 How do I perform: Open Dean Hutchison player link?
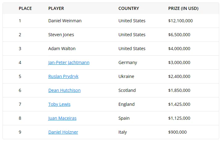pyautogui.click(x=64, y=90)
